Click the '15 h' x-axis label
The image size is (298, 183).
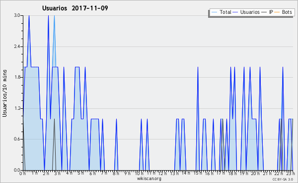click(x=198, y=173)
